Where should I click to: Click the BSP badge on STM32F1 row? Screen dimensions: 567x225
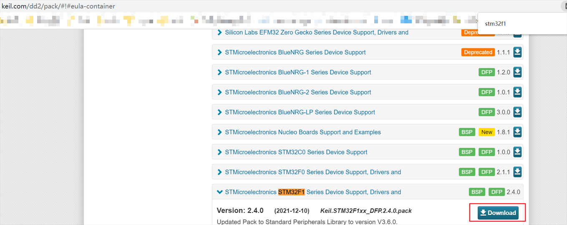tap(477, 192)
